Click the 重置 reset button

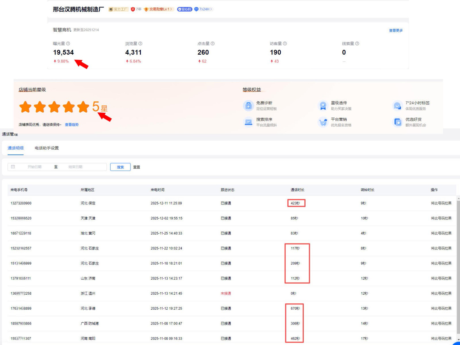pos(137,167)
